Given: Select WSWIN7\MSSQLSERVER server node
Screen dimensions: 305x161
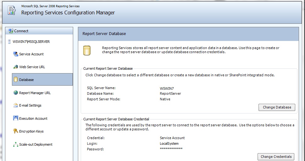Looking at the screenshot, I should [x=31, y=42].
